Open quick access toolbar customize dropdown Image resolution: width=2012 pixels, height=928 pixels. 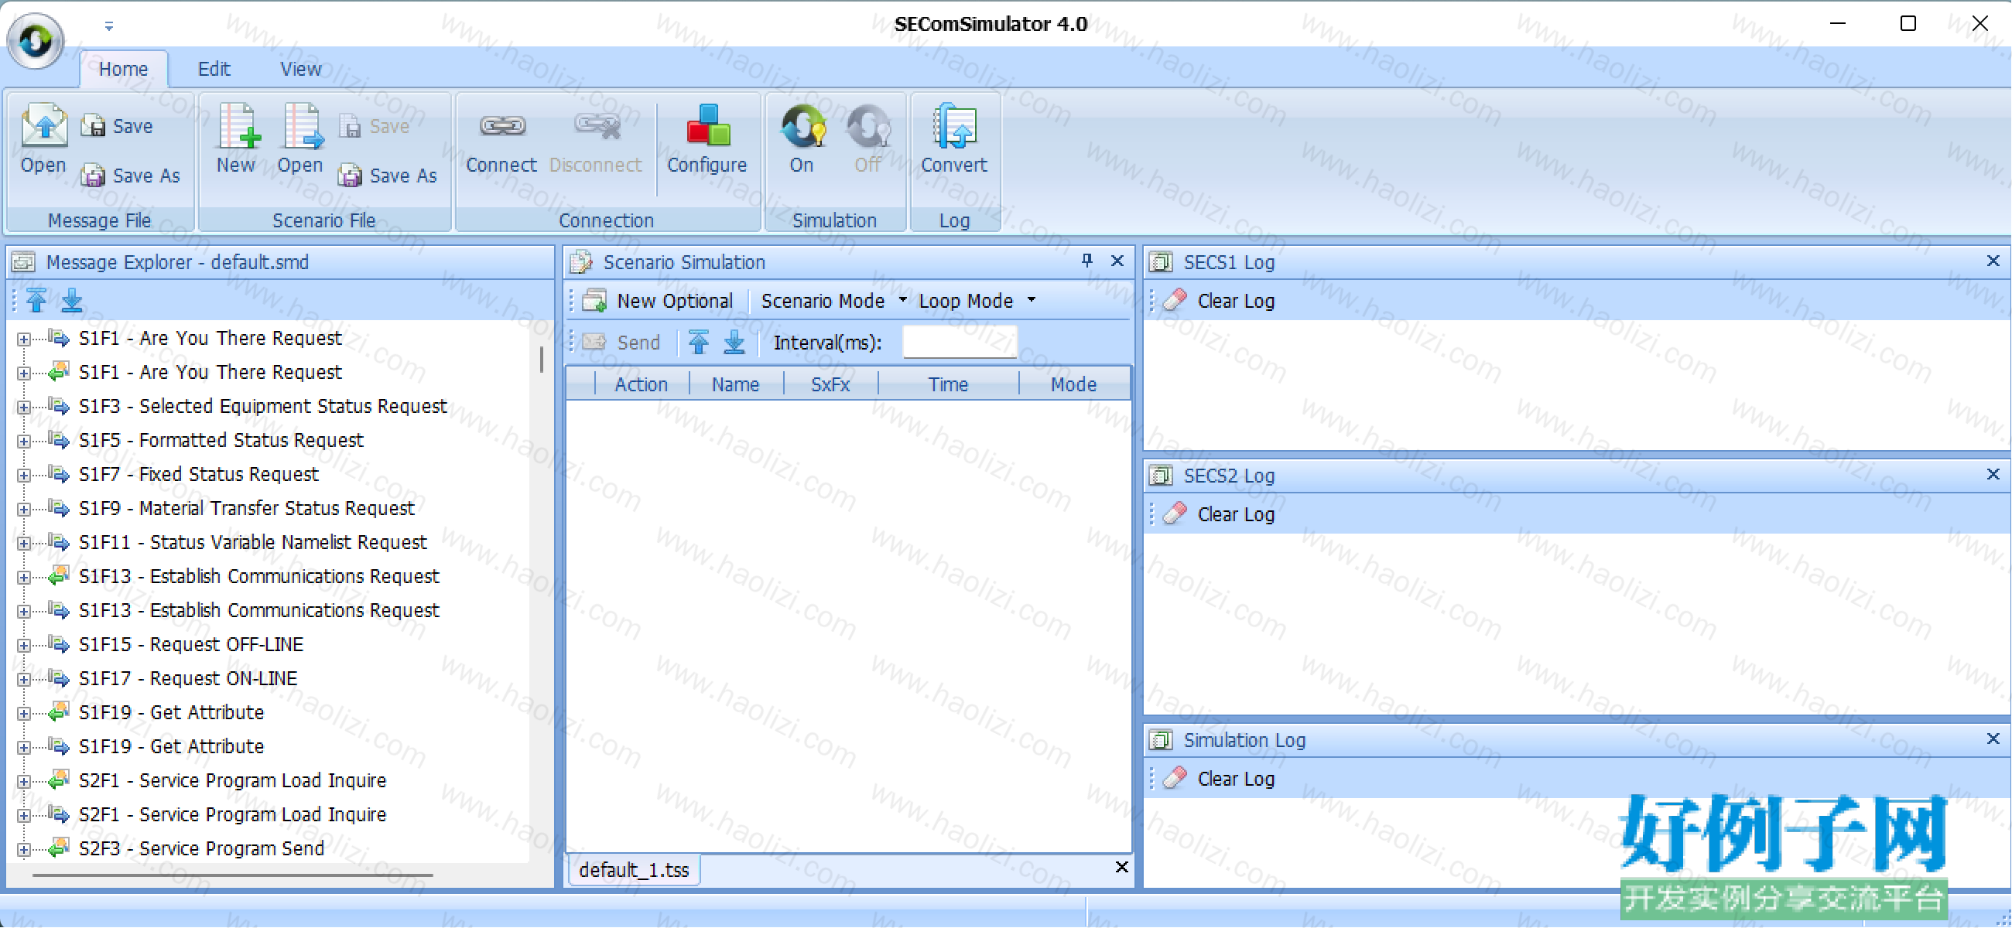point(108,26)
